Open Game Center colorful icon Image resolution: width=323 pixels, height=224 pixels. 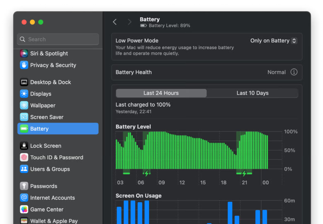(x=24, y=209)
